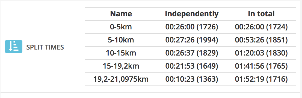Click independent time 00:26:00 (1726)

pos(192,27)
